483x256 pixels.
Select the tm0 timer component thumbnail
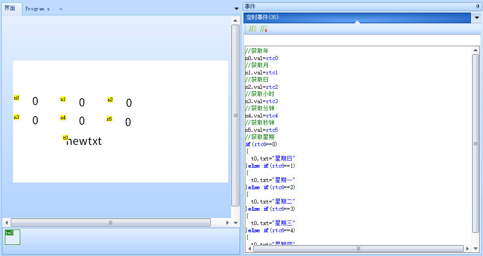(x=13, y=237)
